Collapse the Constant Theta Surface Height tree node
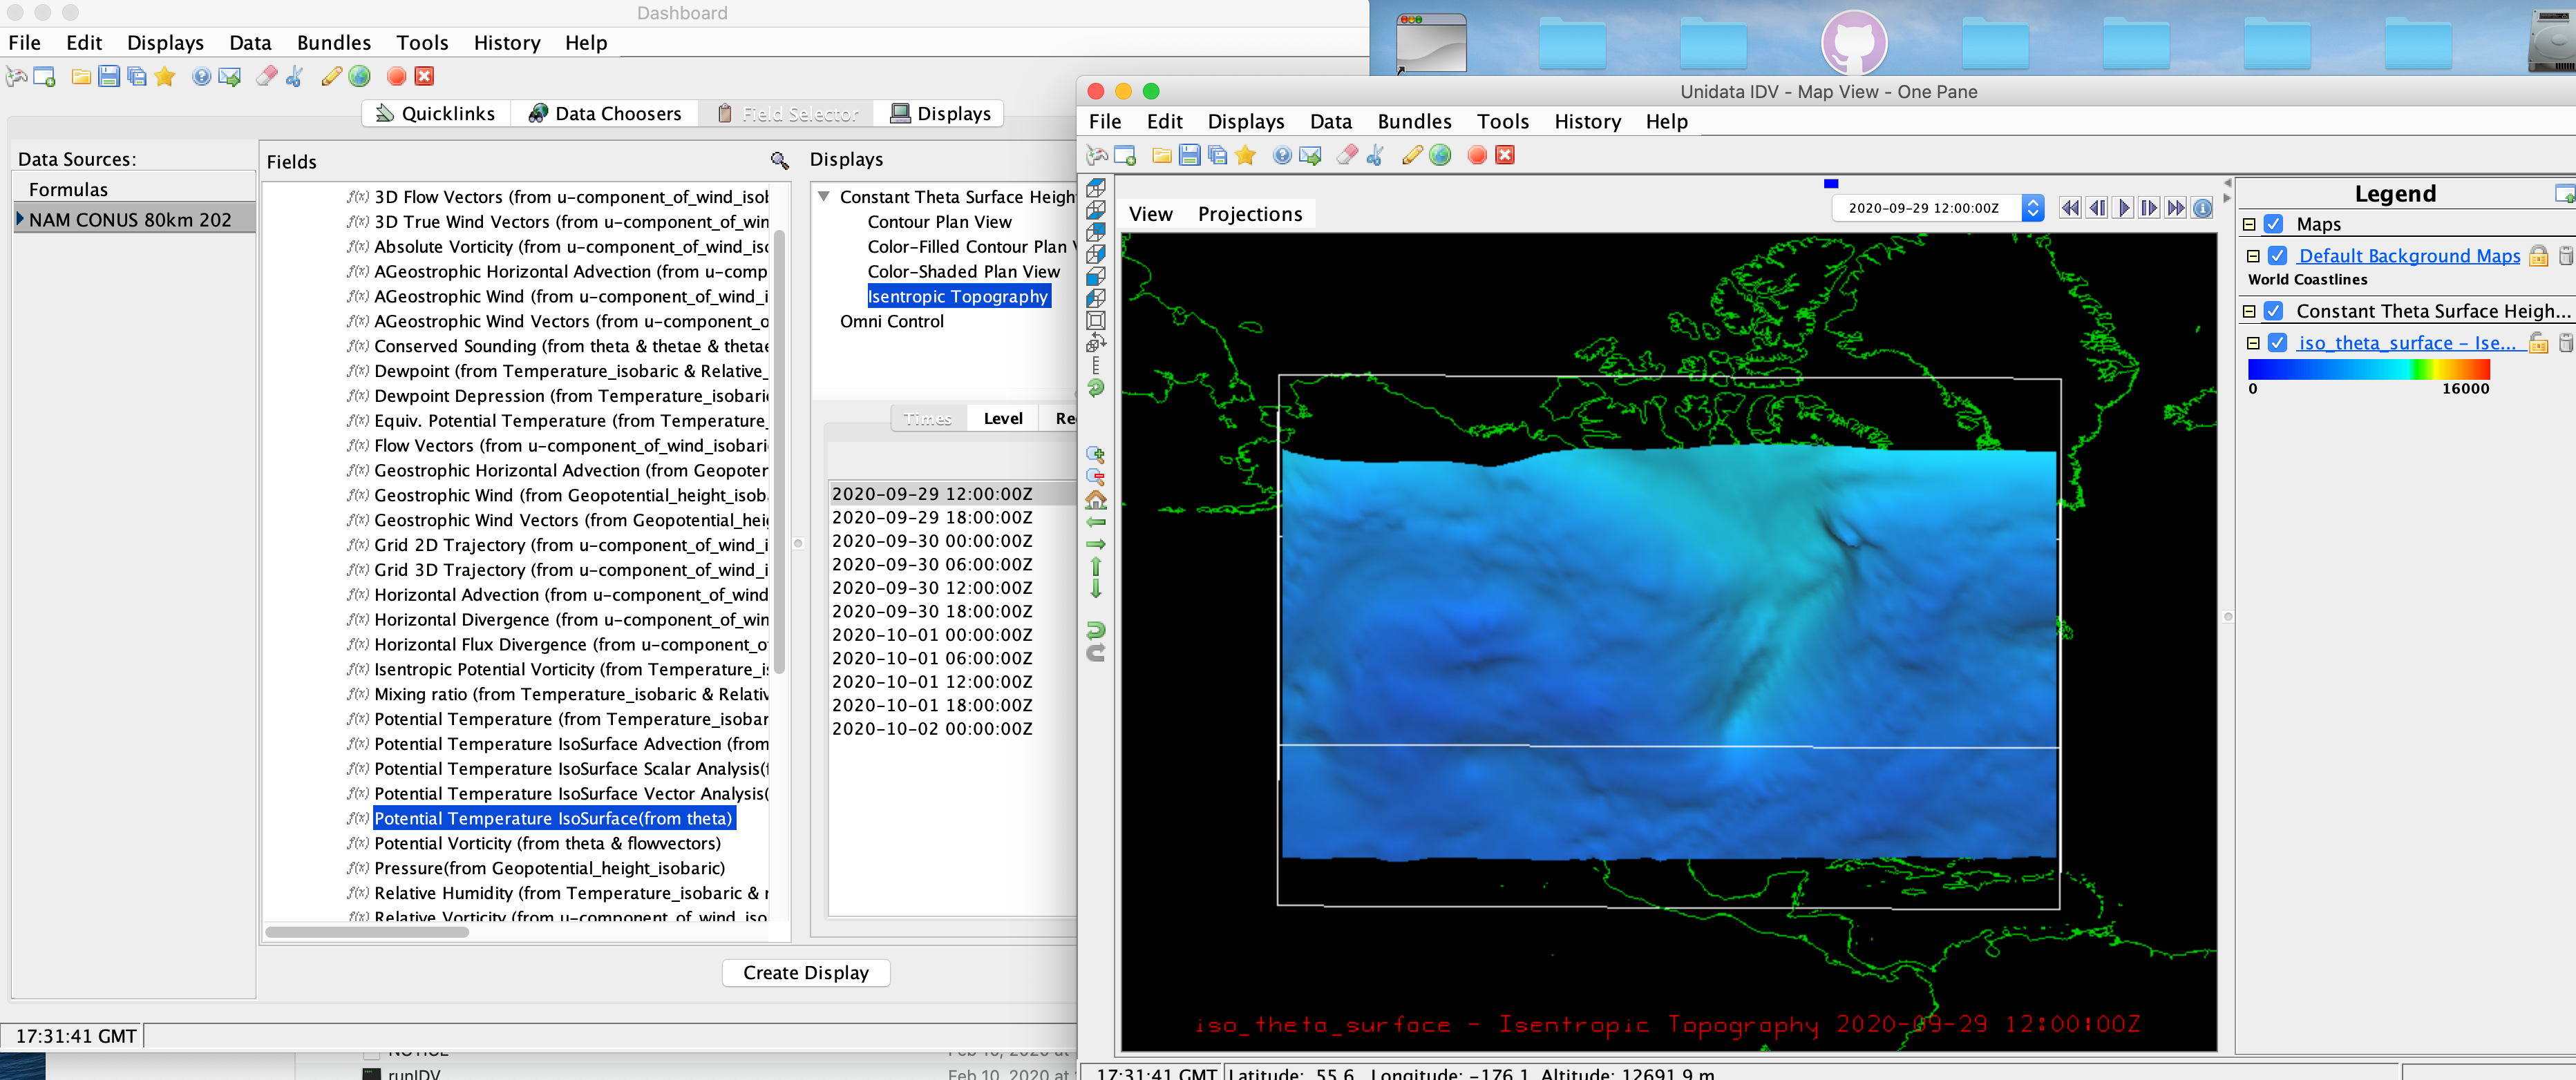 (x=823, y=197)
